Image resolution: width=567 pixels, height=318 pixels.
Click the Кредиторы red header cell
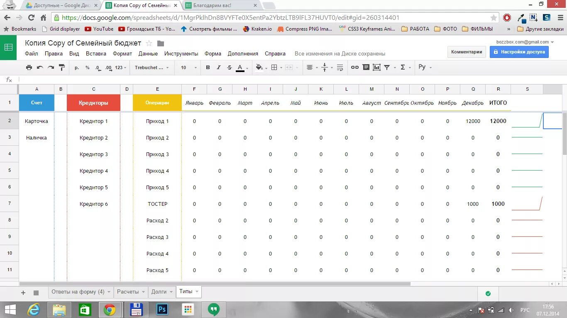[x=94, y=103]
